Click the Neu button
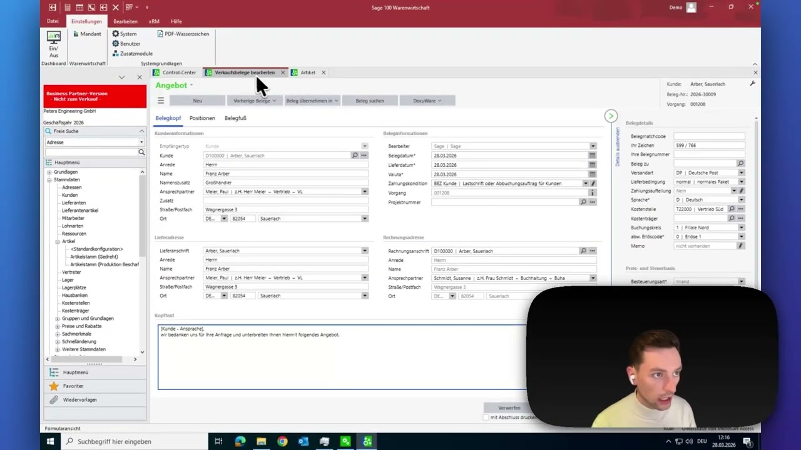801x450 pixels. click(197, 100)
